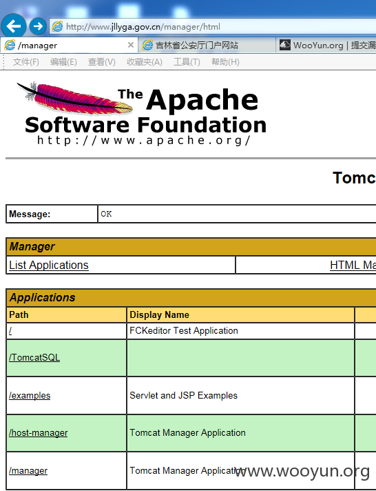Open the /manager application path link
Screen dimensions: 376x491
pyautogui.click(x=28, y=470)
